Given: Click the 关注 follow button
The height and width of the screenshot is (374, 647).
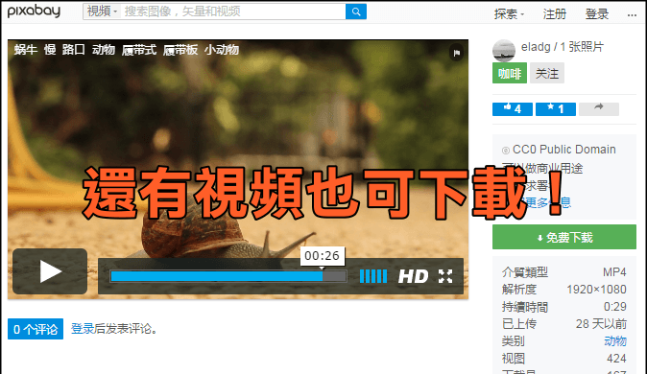Looking at the screenshot, I should (547, 74).
